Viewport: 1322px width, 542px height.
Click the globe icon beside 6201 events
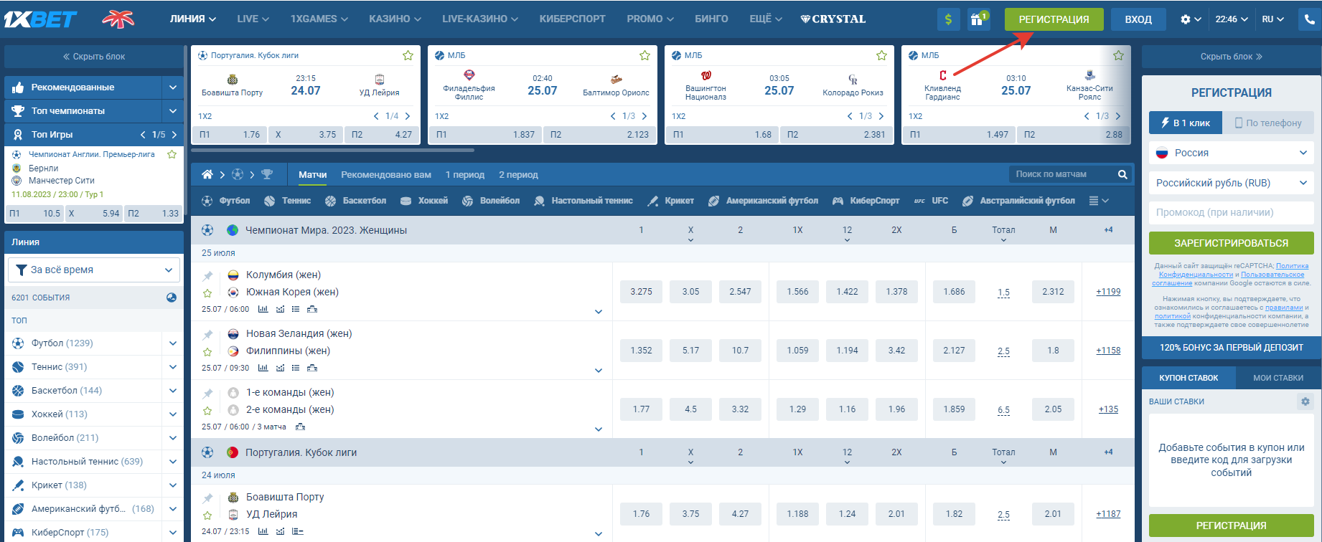pos(172,298)
